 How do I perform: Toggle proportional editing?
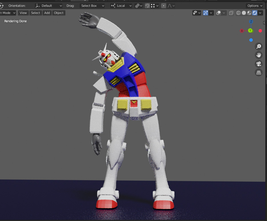click(x=163, y=6)
